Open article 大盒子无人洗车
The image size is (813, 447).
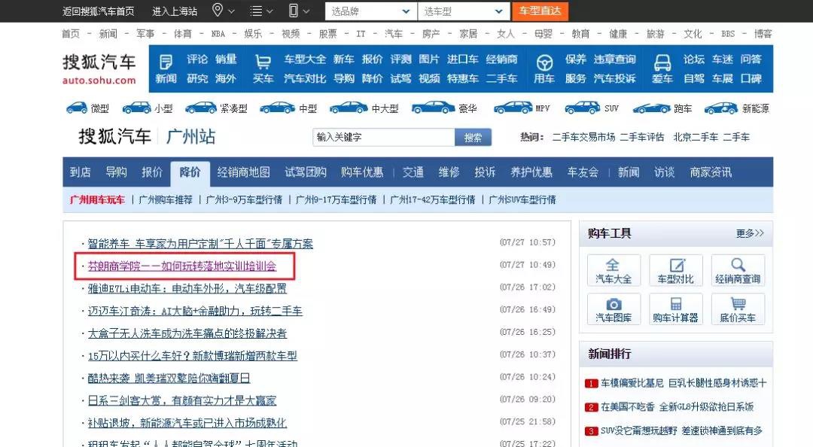[187, 333]
